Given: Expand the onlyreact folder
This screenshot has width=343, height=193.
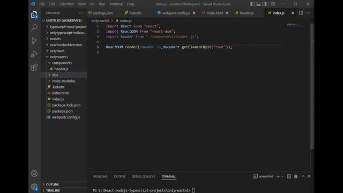Looking at the screenshot, I should point(64,51).
